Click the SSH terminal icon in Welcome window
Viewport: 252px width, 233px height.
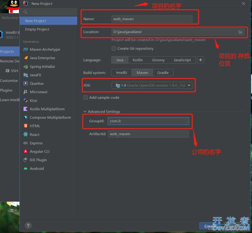pos(7,71)
